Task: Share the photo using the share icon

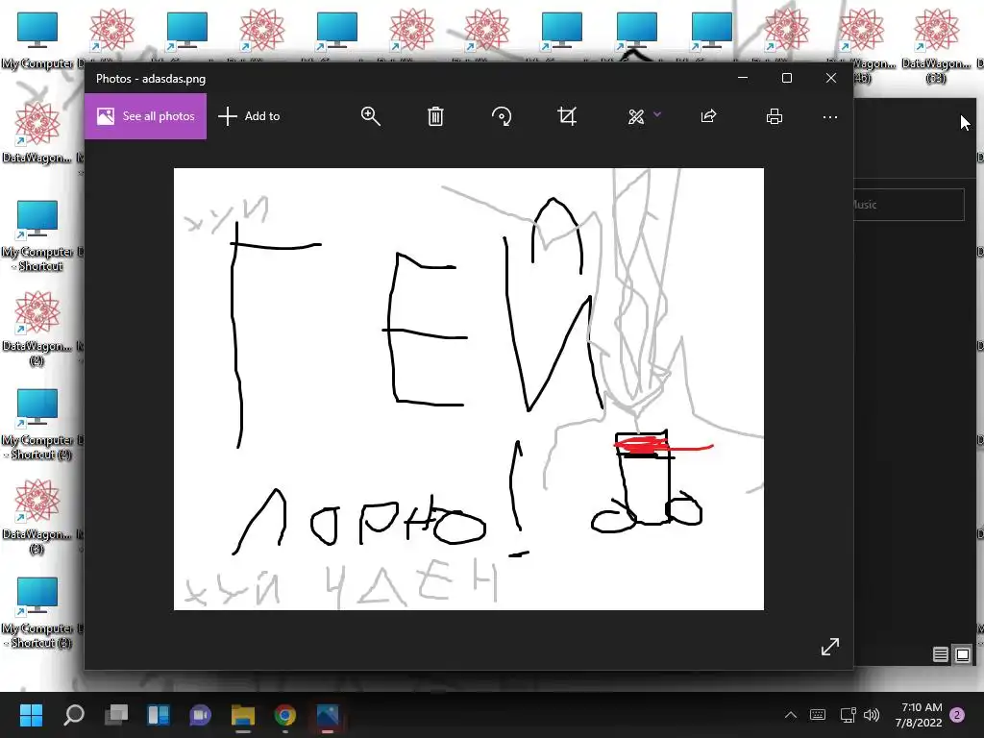Action: (708, 116)
